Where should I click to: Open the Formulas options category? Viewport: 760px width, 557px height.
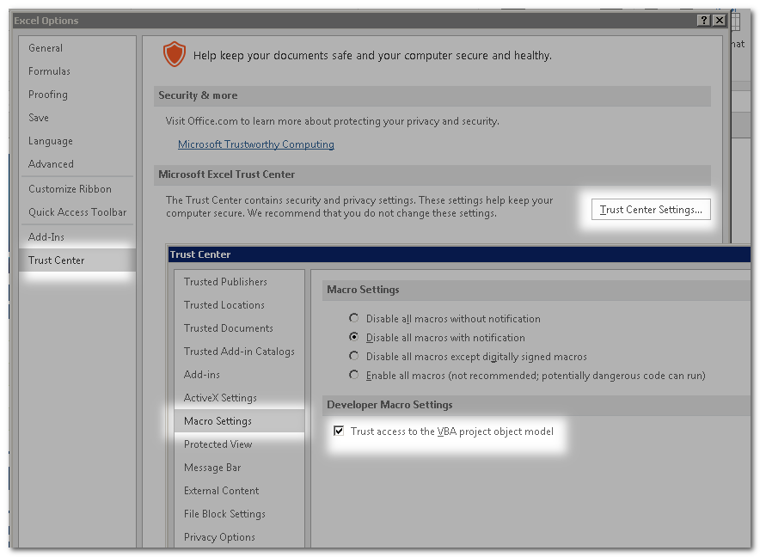point(49,71)
